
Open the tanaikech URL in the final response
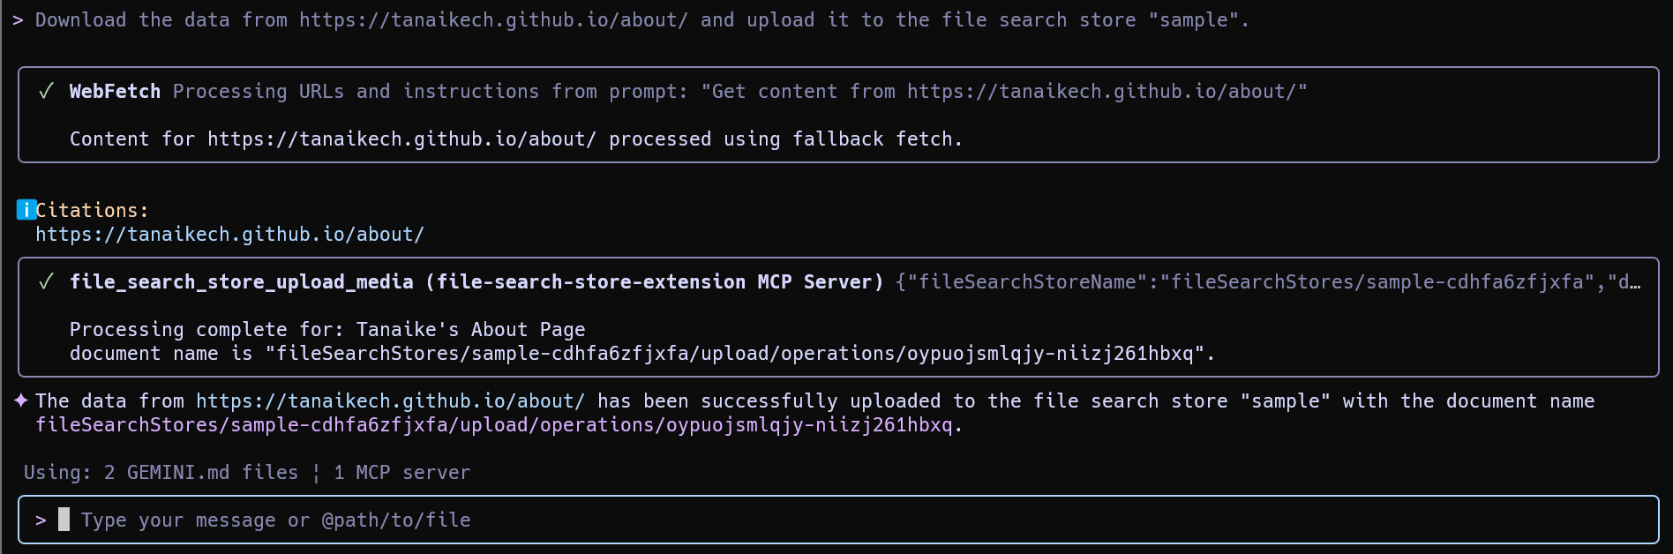coord(390,401)
